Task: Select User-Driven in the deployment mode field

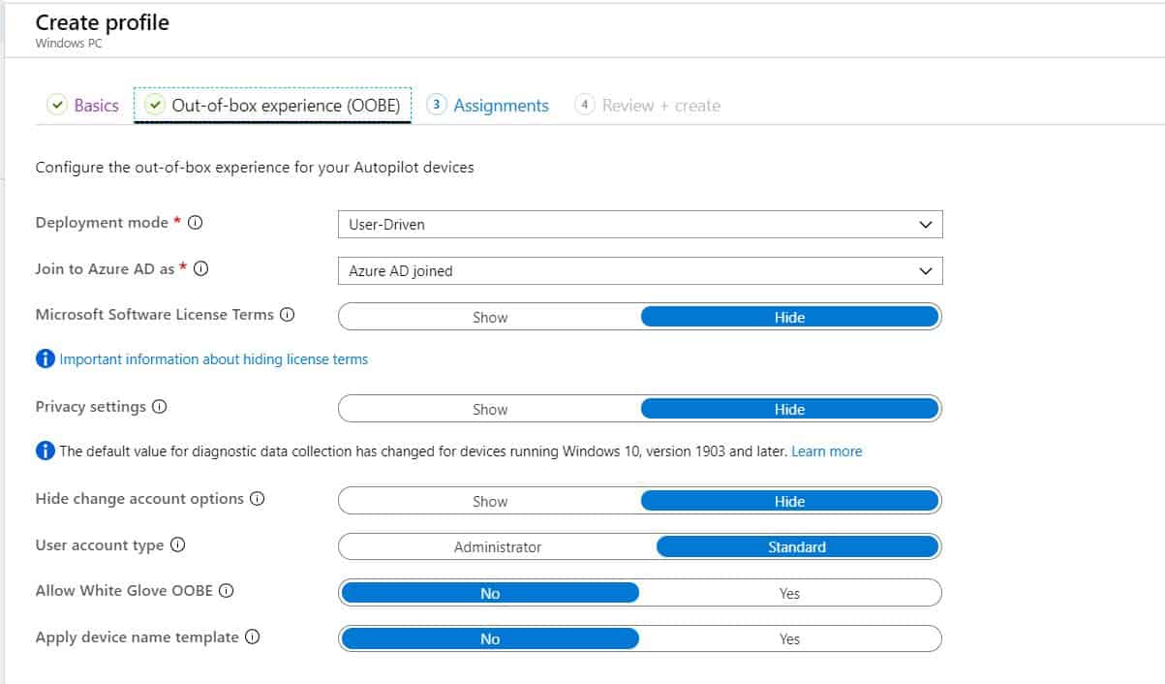Action: (x=639, y=224)
